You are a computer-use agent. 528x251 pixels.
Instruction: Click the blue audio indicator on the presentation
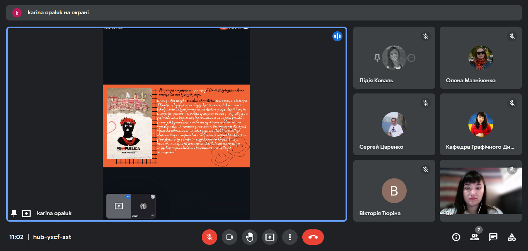tap(337, 36)
